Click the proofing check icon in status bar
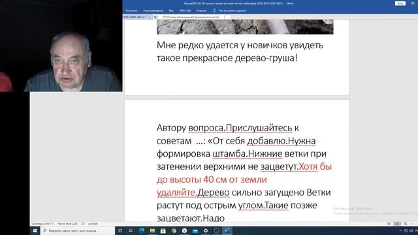 coord(83,224)
